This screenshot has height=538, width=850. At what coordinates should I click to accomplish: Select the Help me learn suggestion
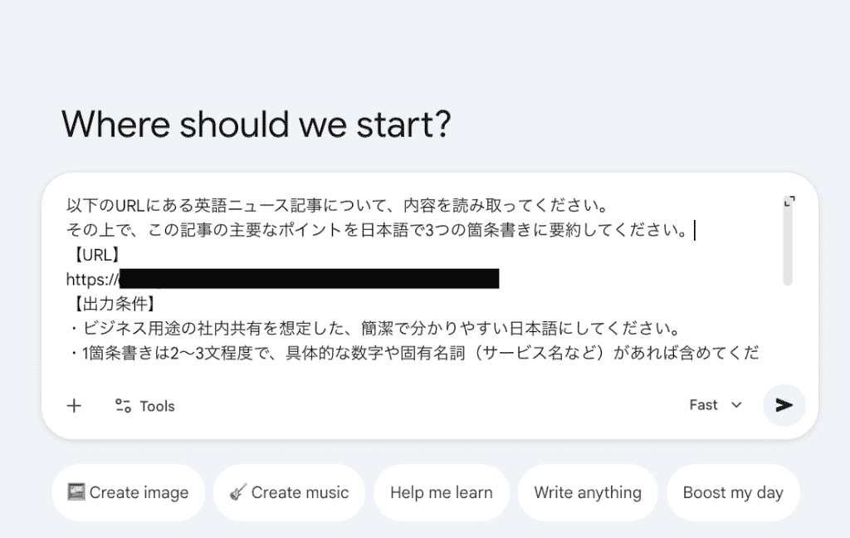click(441, 492)
